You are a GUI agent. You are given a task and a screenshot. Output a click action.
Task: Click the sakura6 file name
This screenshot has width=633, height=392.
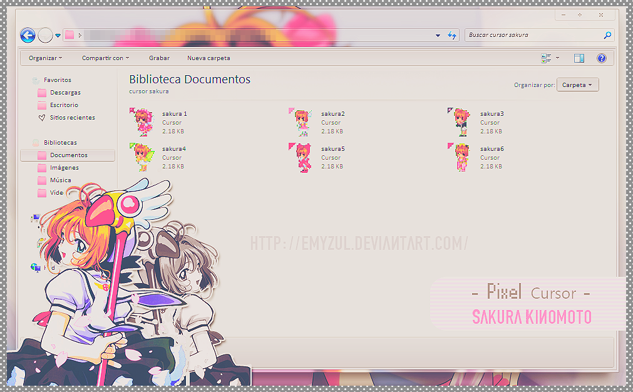coord(492,149)
